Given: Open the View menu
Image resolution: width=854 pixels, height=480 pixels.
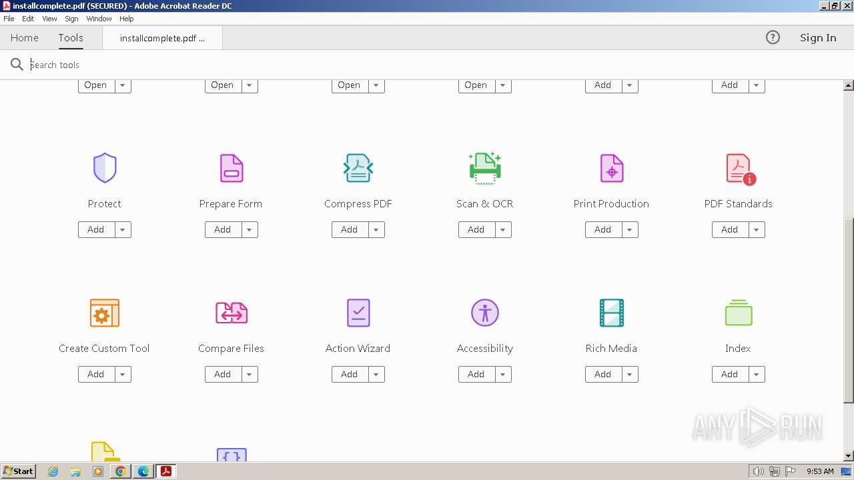Looking at the screenshot, I should tap(49, 19).
